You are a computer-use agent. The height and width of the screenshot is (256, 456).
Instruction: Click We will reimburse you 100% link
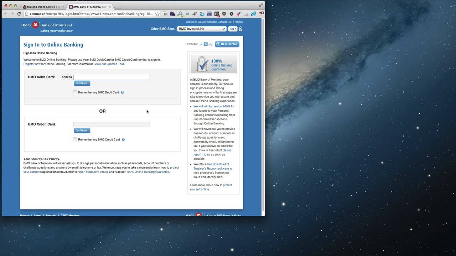212,106
